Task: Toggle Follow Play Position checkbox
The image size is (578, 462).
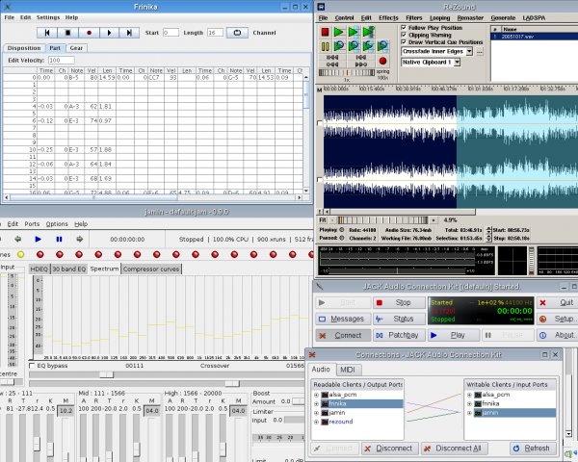Action: click(x=404, y=29)
